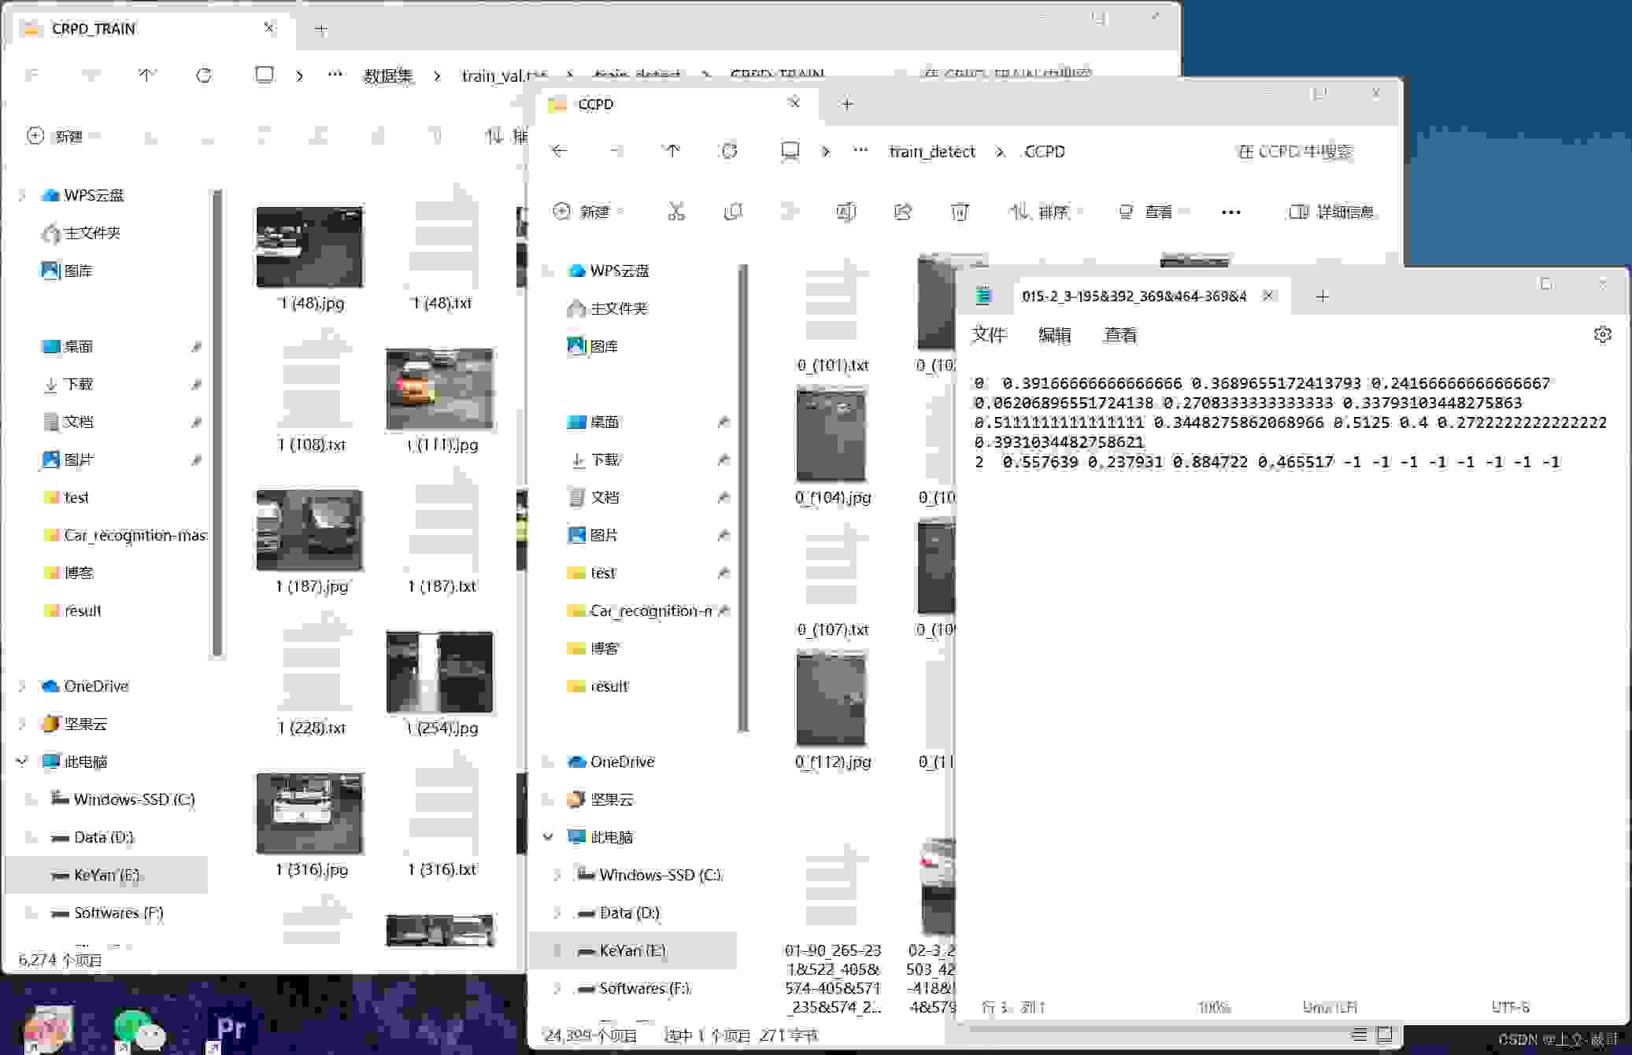Click 数据集 in CRPD_TRAIN breadcrumb

(x=388, y=76)
